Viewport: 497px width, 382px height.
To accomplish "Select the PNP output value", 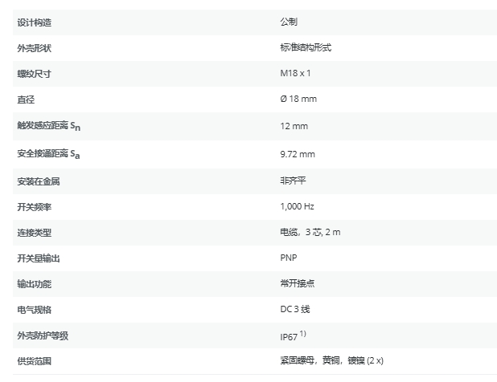I will (x=289, y=258).
